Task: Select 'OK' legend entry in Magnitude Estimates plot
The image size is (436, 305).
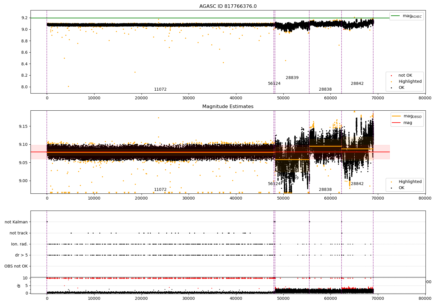Action: tap(398, 188)
